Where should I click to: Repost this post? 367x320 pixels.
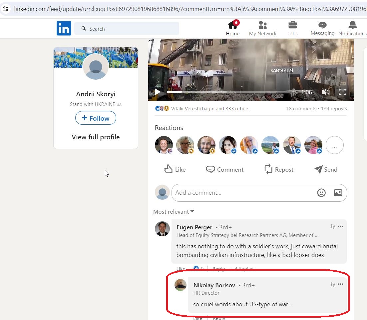coord(279,169)
